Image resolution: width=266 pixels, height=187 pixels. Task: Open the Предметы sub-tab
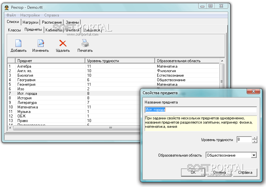(33, 29)
